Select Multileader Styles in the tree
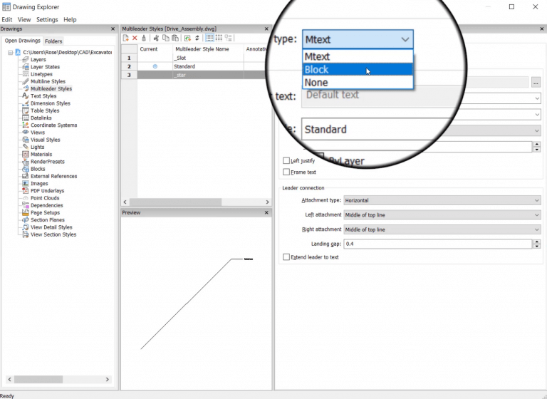Viewport: 547px width, 399px height. 51,89
